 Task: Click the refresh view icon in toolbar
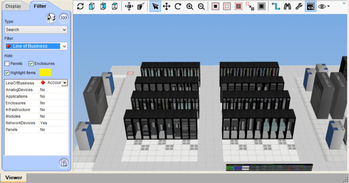[x=80, y=7]
